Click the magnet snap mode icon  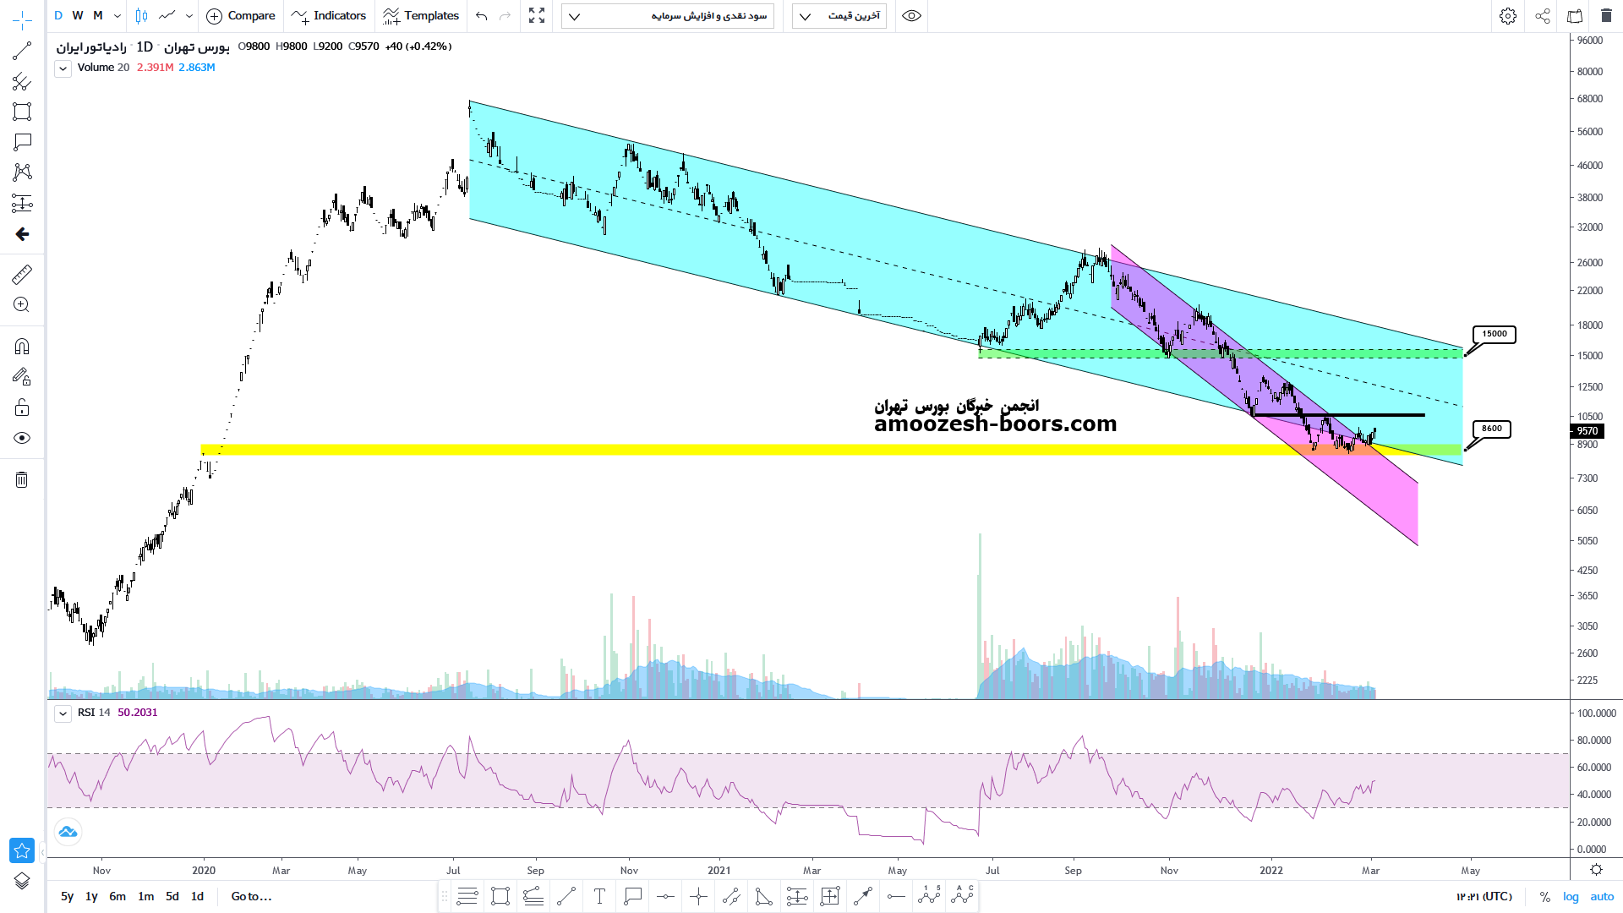tap(22, 347)
